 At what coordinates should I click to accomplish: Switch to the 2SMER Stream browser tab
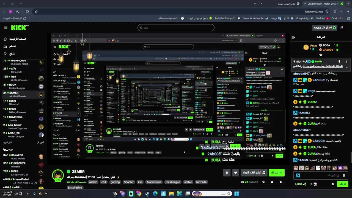coord(323,4)
